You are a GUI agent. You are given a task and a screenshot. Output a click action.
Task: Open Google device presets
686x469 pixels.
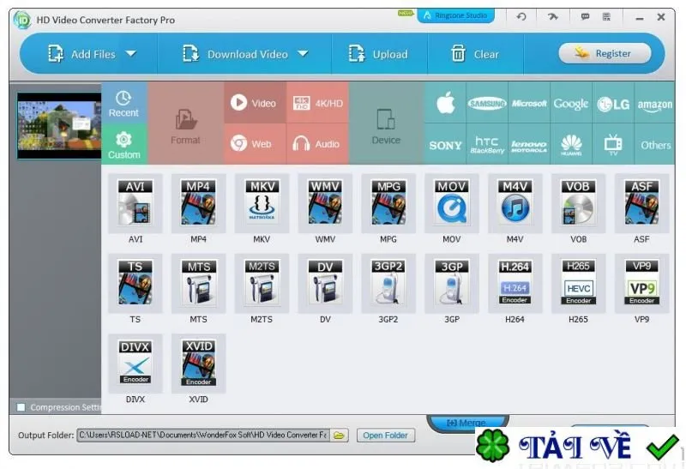pos(571,103)
